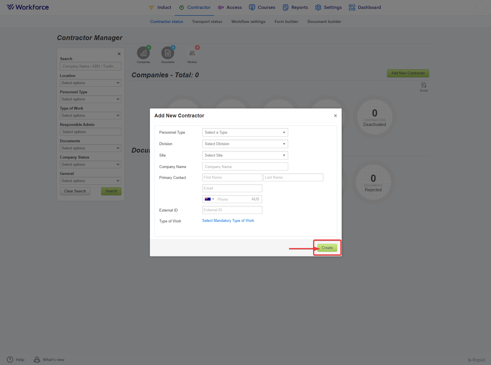Click the Workforce logo
Image resolution: width=491 pixels, height=365 pixels.
28,7
